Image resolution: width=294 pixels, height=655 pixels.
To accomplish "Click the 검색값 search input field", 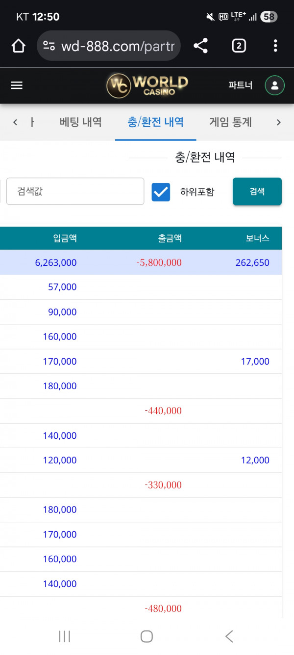I will [x=75, y=191].
